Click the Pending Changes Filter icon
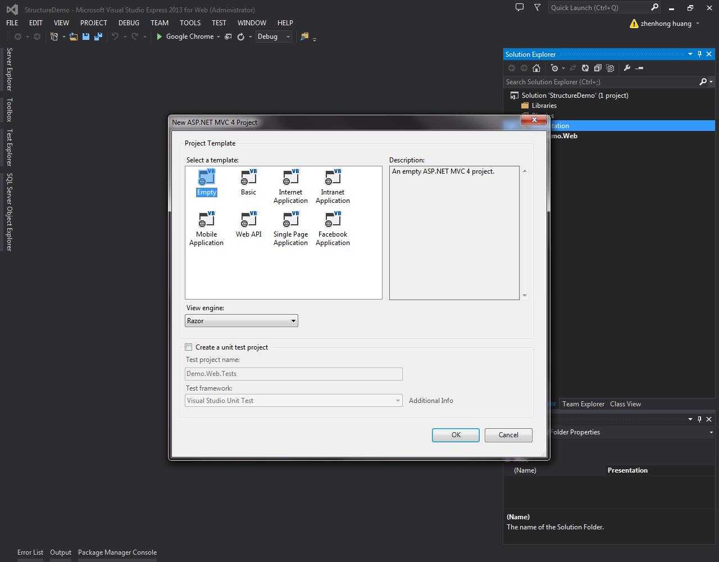 (x=555, y=68)
